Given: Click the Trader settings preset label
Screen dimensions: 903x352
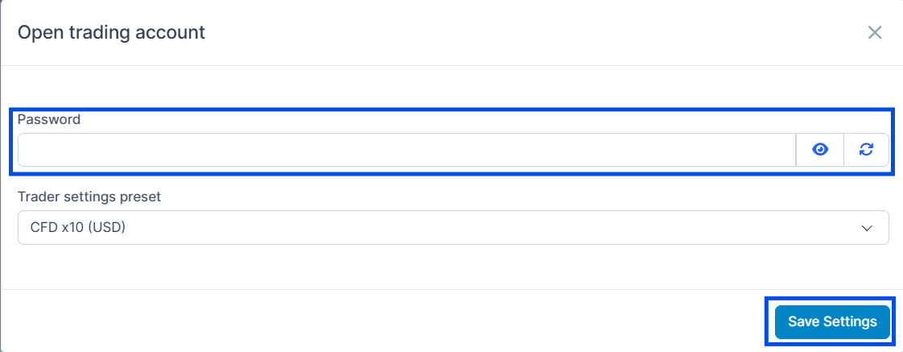Looking at the screenshot, I should (x=89, y=197).
